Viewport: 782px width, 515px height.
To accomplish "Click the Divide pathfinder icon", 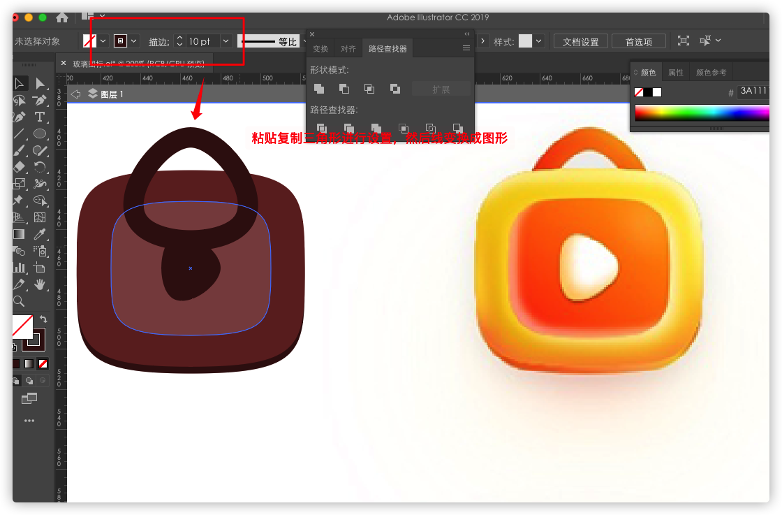I will coord(322,129).
